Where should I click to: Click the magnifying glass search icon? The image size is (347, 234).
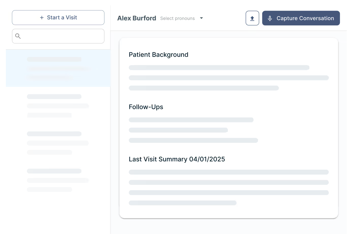tap(18, 36)
